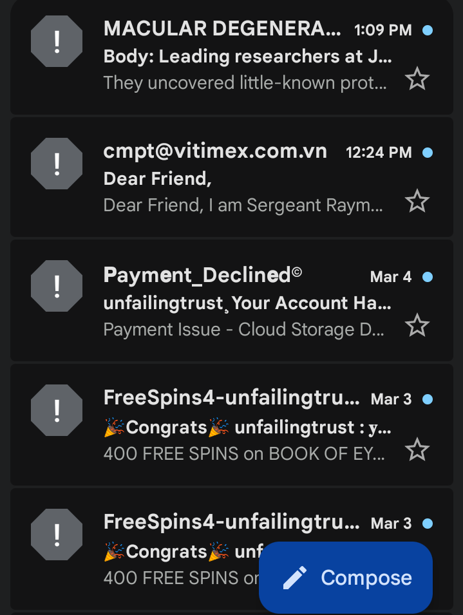Click the unread dot beside 1:09 PM
The width and height of the screenshot is (463, 615).
[427, 30]
